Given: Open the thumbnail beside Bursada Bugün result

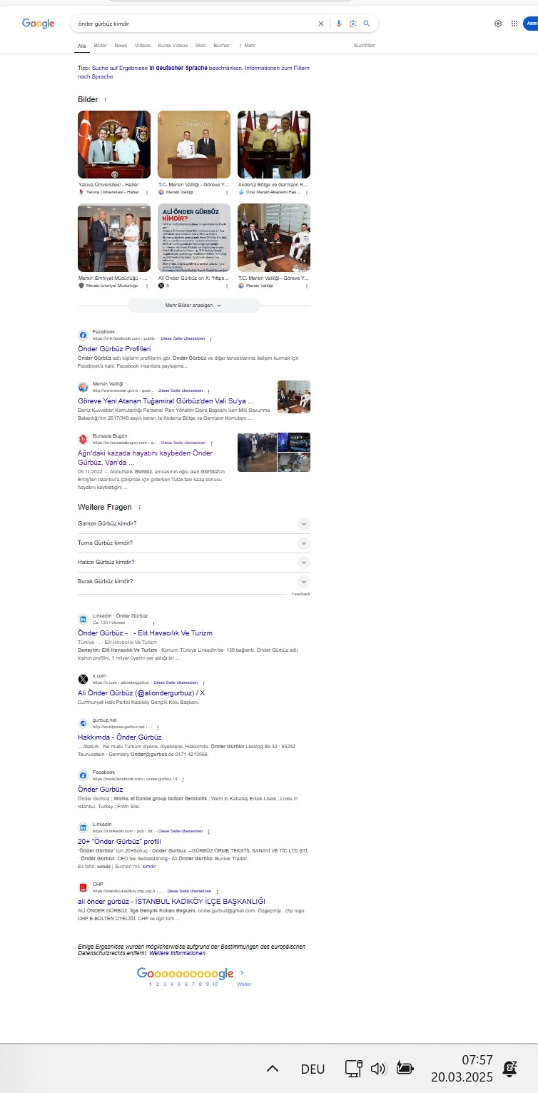Looking at the screenshot, I should pyautogui.click(x=274, y=452).
